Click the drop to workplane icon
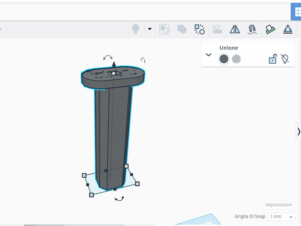The height and width of the screenshot is (226, 301). point(288,29)
